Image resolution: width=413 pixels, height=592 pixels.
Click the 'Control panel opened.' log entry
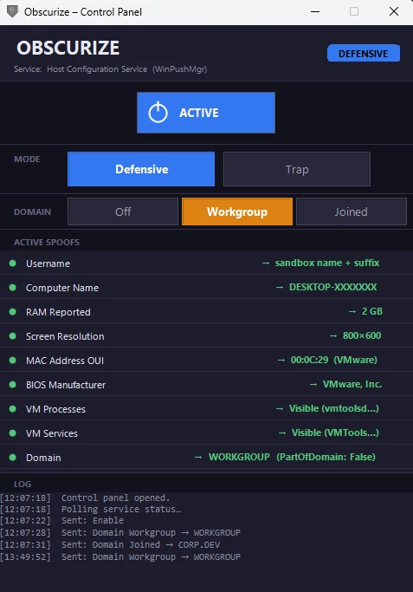click(85, 498)
